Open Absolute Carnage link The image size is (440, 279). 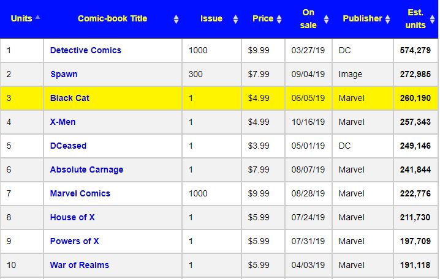(x=86, y=169)
